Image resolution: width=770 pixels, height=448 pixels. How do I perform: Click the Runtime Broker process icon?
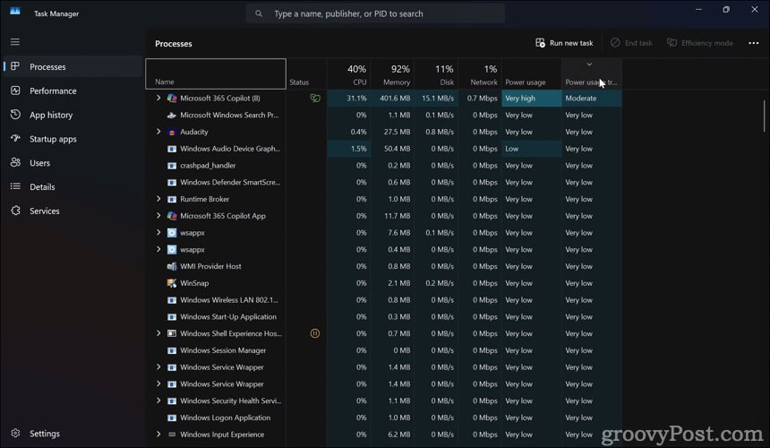coord(171,199)
